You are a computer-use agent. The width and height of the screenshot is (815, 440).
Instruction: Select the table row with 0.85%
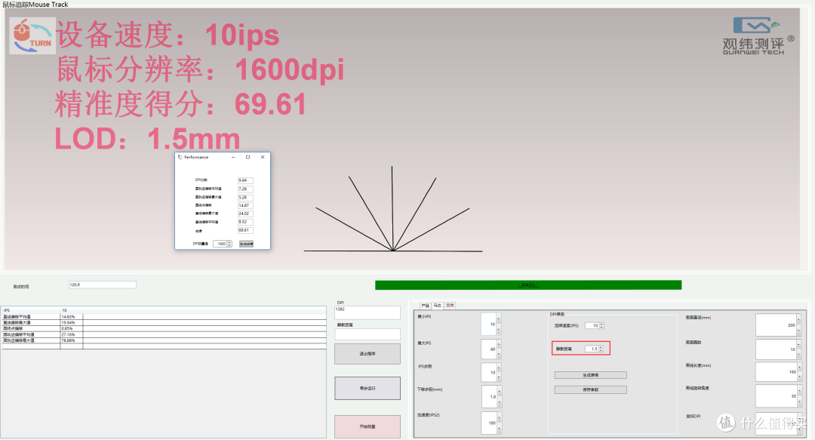(164, 328)
